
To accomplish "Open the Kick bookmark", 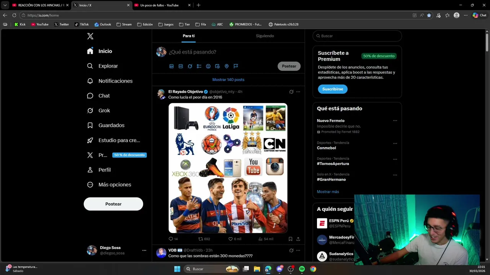I will (x=20, y=24).
